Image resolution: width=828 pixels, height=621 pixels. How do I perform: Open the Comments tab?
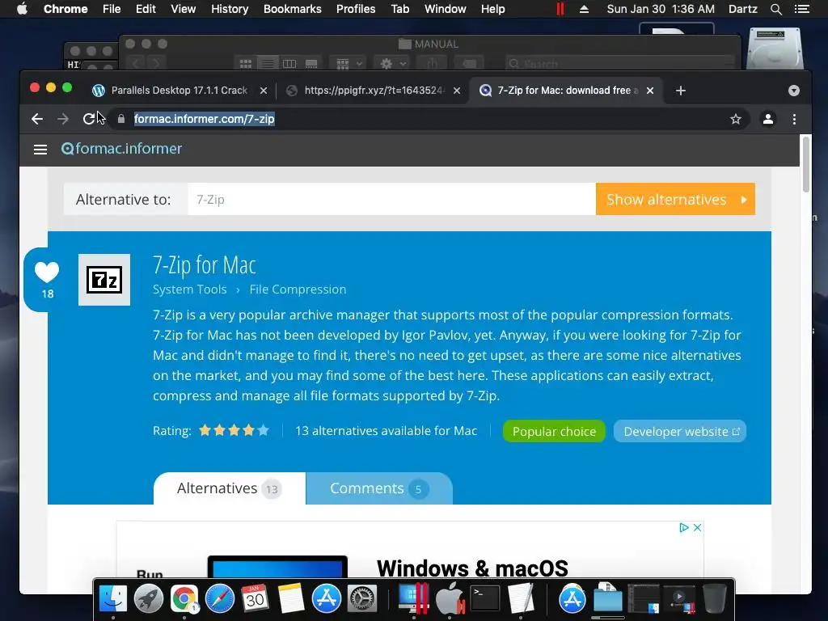[x=378, y=488]
